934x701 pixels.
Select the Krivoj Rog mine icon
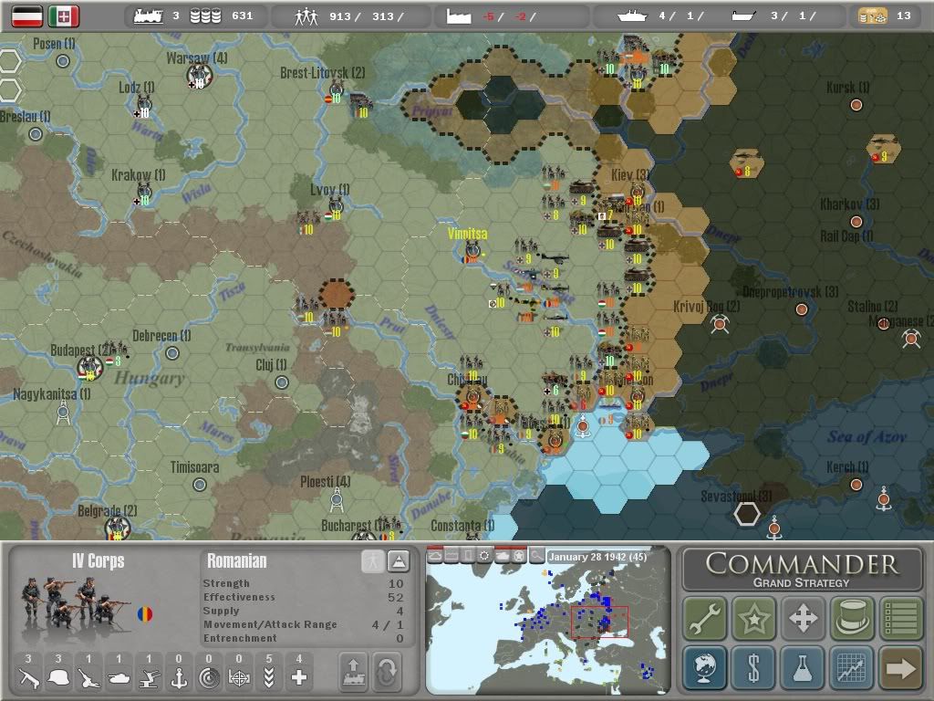click(720, 323)
